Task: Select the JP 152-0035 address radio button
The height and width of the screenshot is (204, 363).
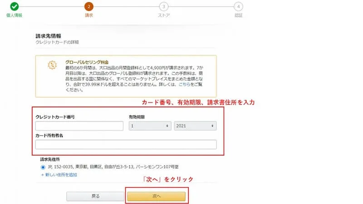Action: coord(43,167)
